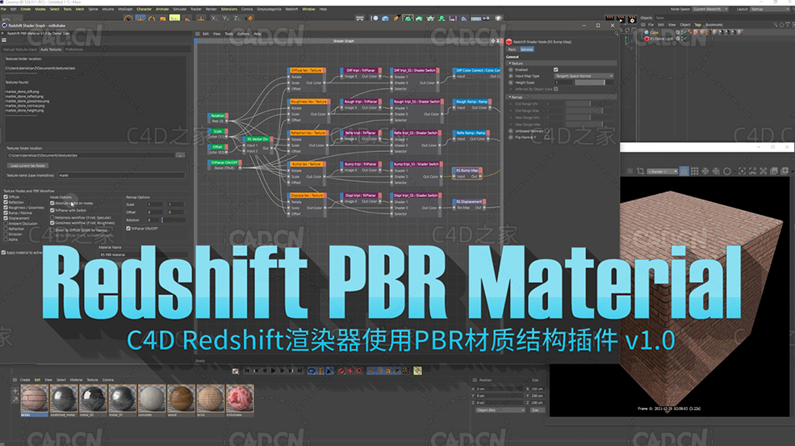Open the MoGraph menu
Viewport: 795px width, 446px height.
point(125,9)
